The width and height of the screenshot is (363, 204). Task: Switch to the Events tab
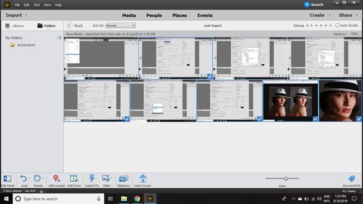point(205,15)
